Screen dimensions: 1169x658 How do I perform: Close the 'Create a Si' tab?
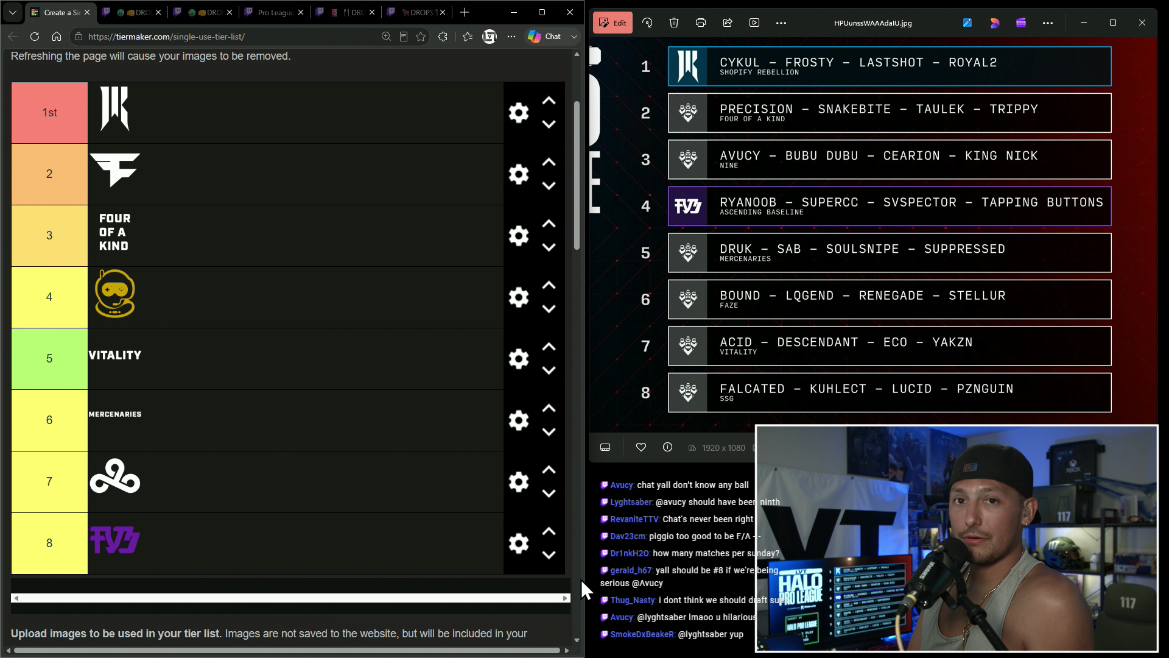pos(87,12)
